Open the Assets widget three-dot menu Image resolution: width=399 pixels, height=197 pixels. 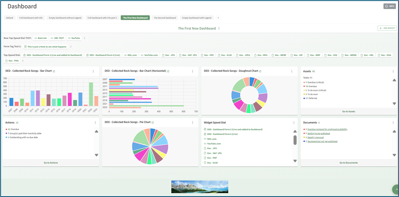(x=393, y=71)
